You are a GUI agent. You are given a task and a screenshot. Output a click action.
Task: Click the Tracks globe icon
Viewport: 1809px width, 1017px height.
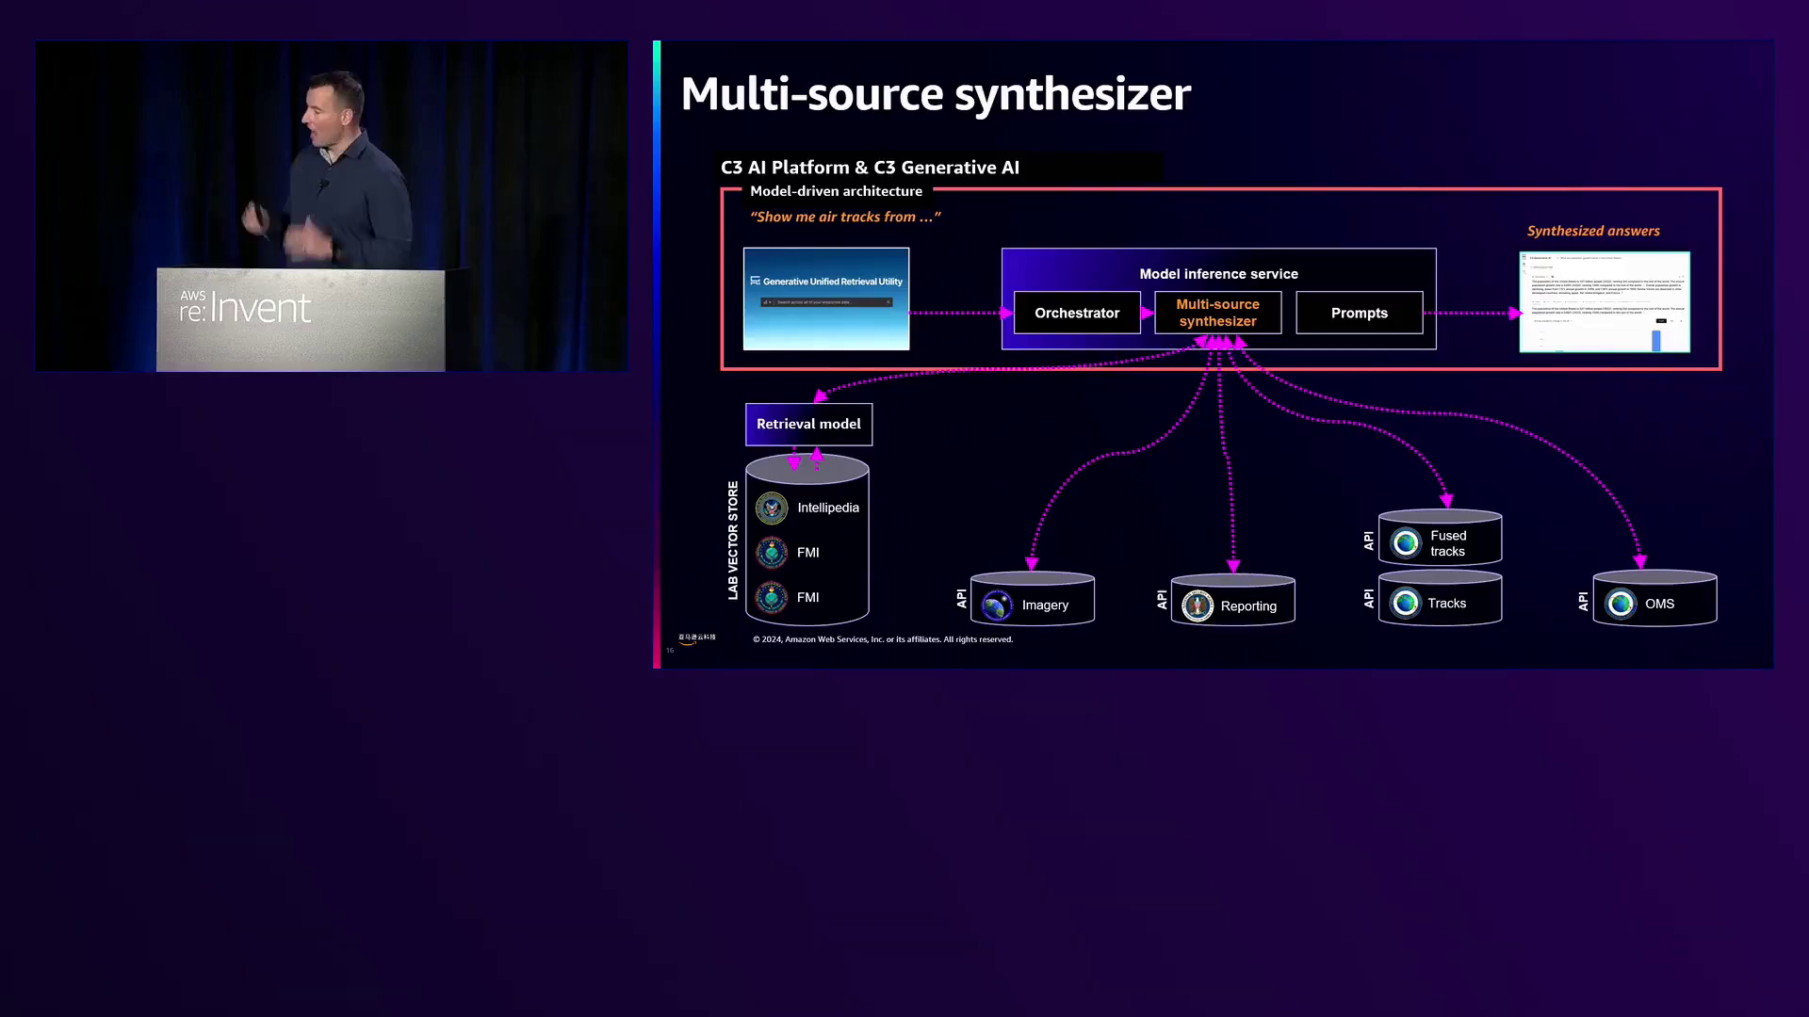(1406, 604)
